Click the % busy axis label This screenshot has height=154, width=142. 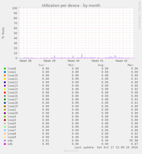tap(3, 33)
